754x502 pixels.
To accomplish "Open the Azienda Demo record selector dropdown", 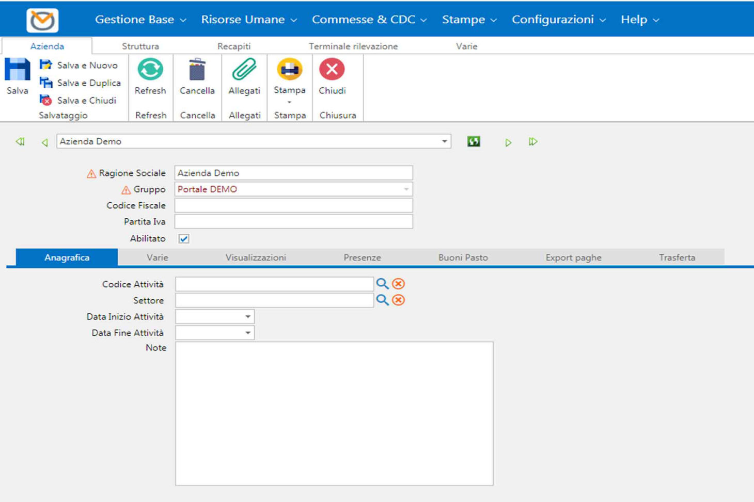I will [x=444, y=141].
